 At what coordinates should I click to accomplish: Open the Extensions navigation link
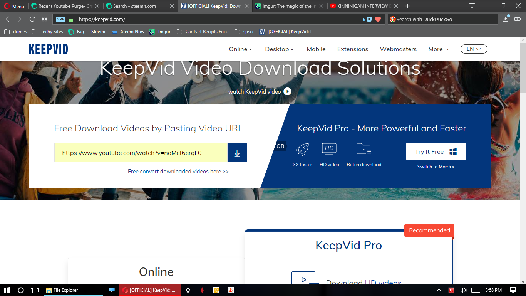click(x=353, y=49)
